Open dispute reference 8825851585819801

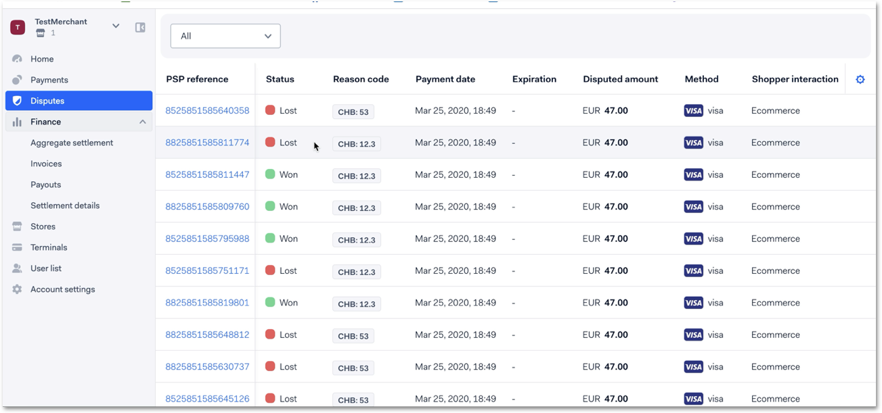207,303
